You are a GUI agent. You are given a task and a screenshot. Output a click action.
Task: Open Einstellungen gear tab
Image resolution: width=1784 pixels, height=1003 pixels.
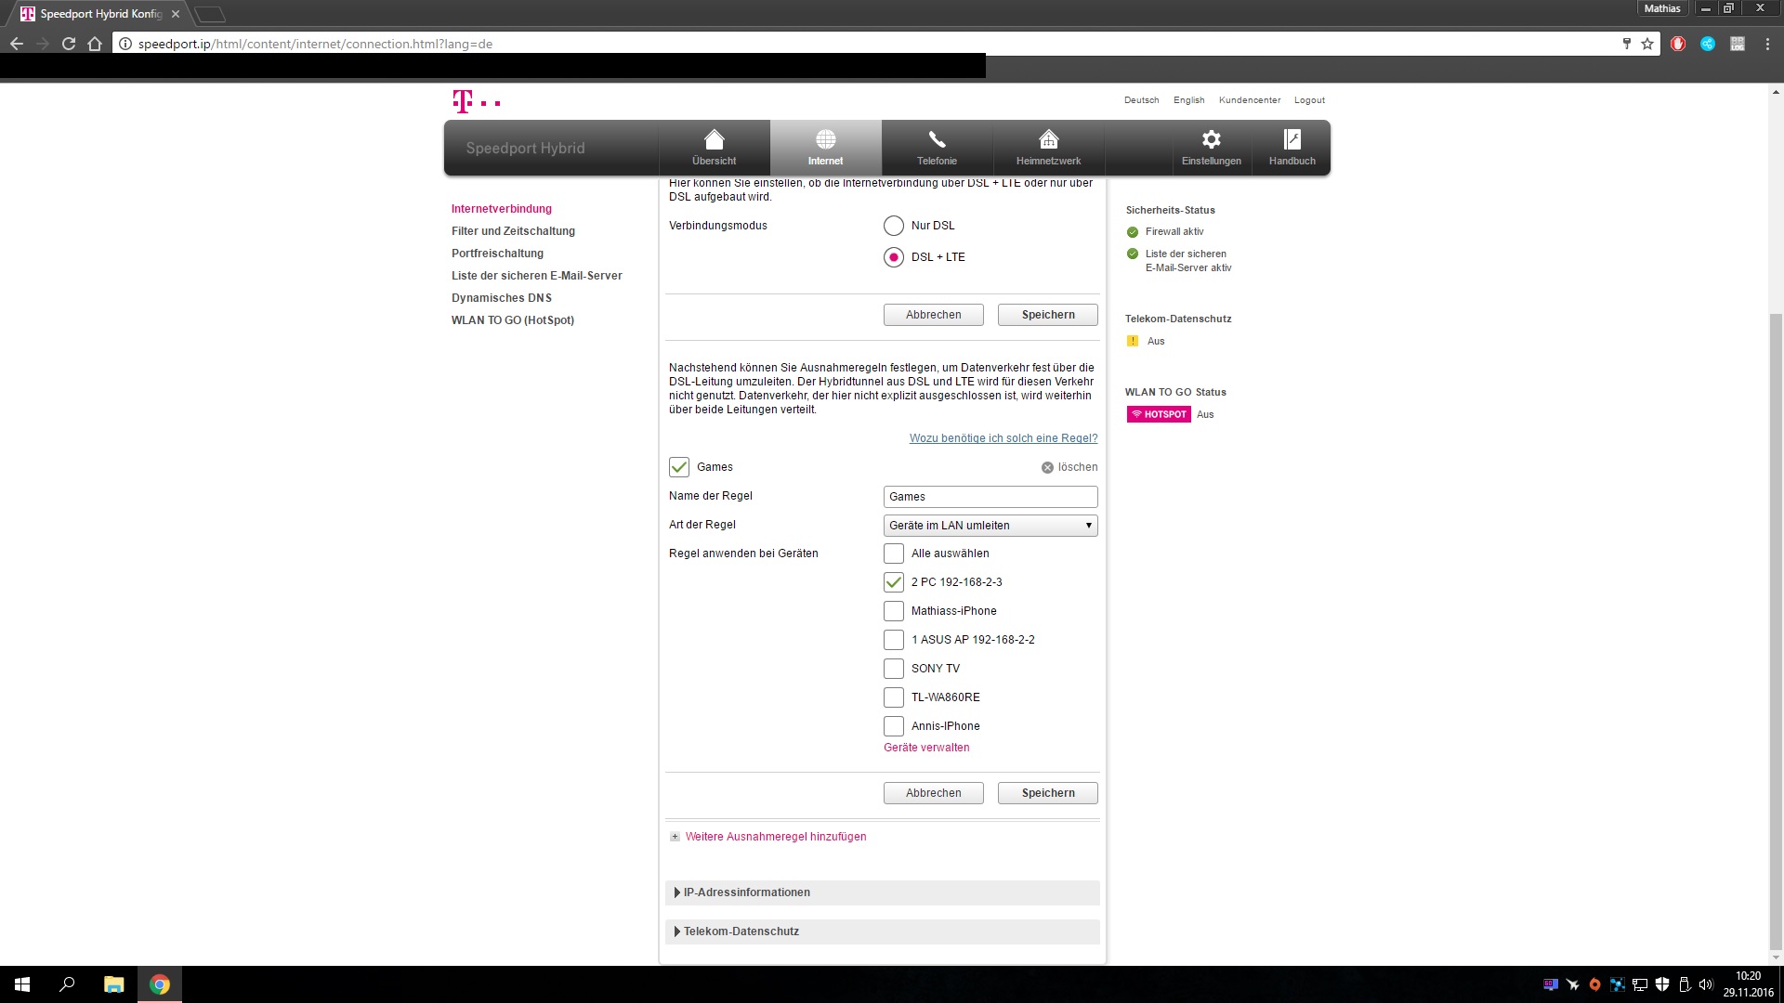(x=1211, y=148)
